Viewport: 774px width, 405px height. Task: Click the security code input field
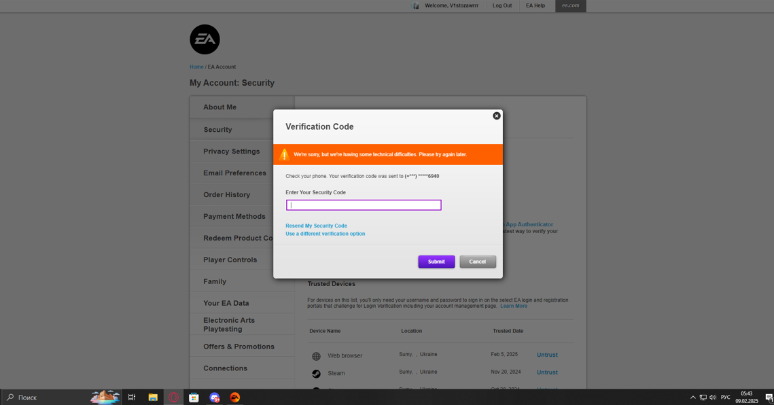pyautogui.click(x=364, y=205)
